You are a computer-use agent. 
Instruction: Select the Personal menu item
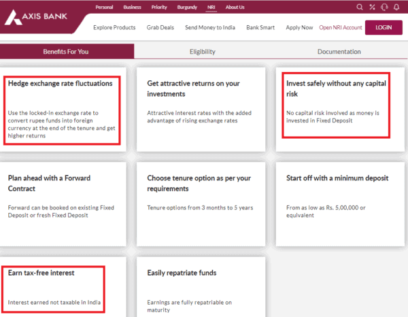[104, 7]
